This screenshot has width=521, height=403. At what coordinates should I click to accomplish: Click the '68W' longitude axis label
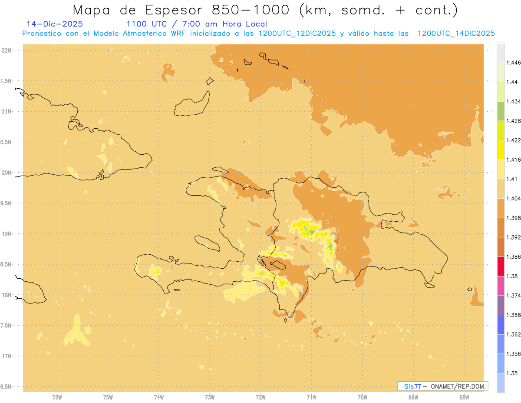coord(464,397)
